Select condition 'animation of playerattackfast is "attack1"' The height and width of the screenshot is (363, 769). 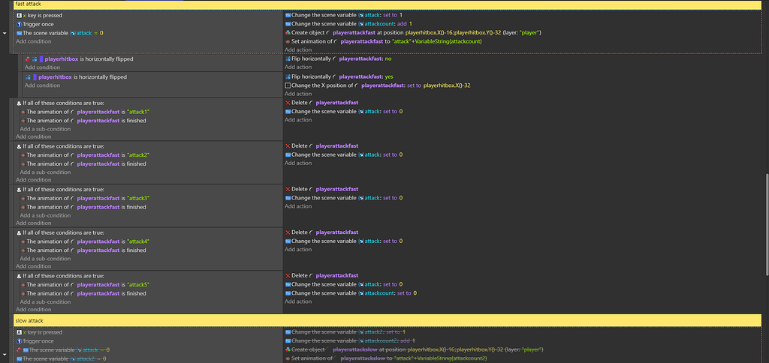(84, 112)
